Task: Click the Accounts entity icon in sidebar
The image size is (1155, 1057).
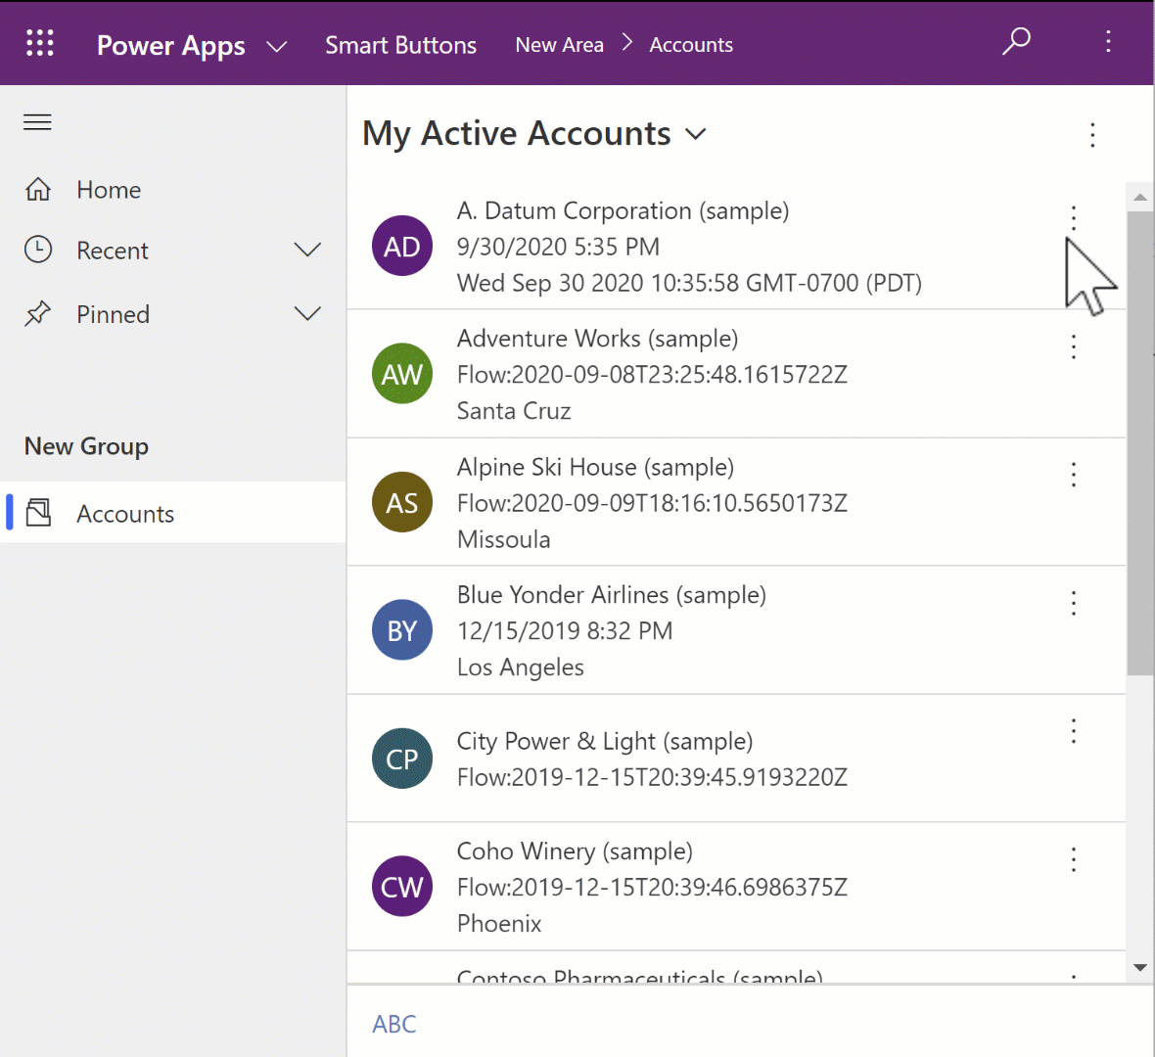Action: 38,513
